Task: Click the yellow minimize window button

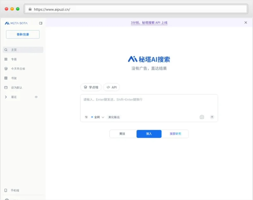Action: click(12, 9)
